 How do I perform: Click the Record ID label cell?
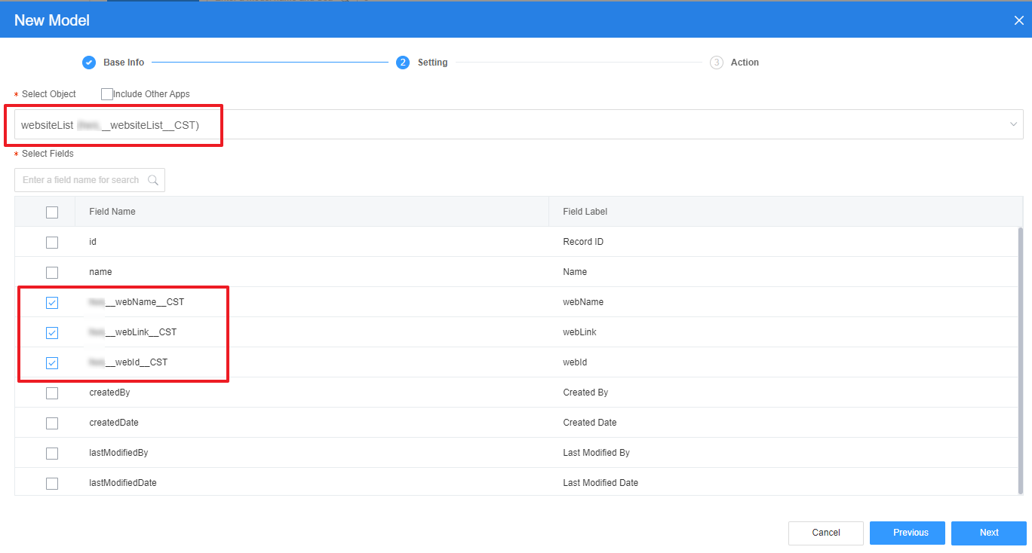pos(583,242)
